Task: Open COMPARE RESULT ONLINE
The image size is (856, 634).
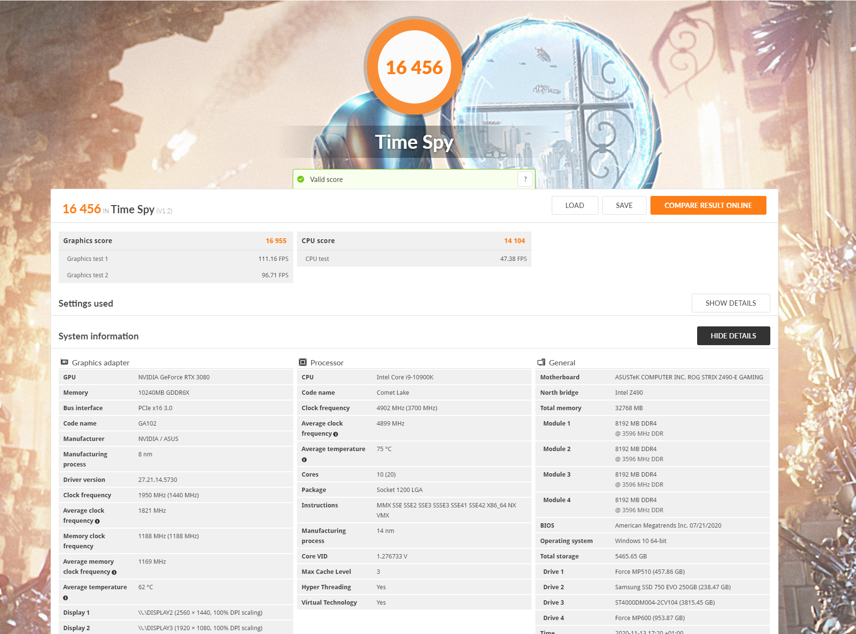Action: tap(708, 206)
